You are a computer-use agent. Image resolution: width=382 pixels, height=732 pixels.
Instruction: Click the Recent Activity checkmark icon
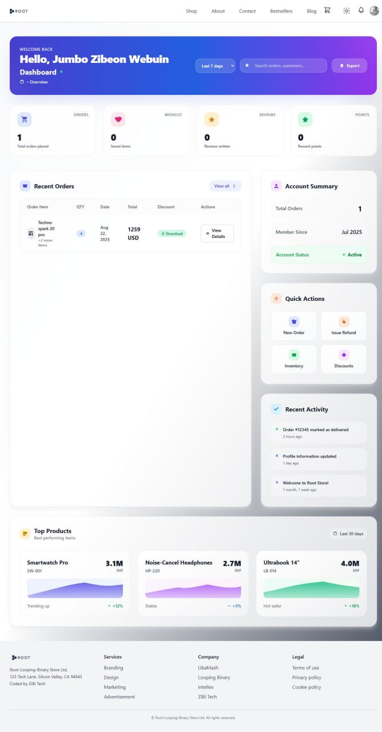tap(276, 409)
